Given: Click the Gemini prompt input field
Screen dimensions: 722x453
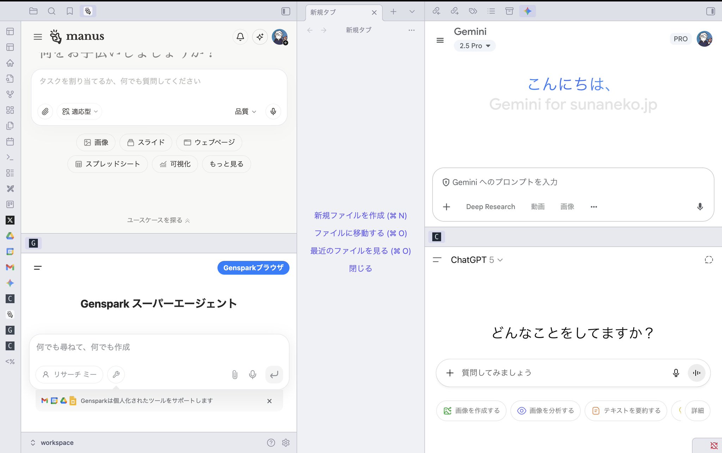Looking at the screenshot, I should click(x=573, y=182).
